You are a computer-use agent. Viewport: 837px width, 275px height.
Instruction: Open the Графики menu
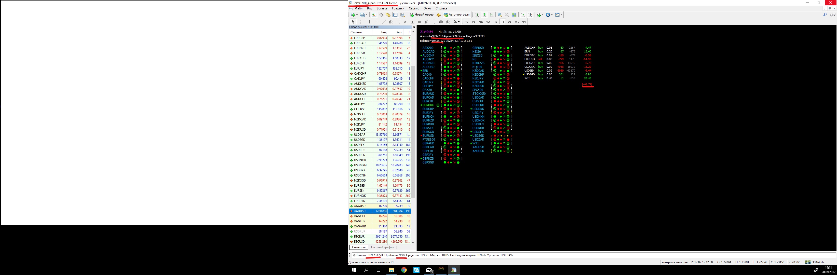tap(398, 8)
